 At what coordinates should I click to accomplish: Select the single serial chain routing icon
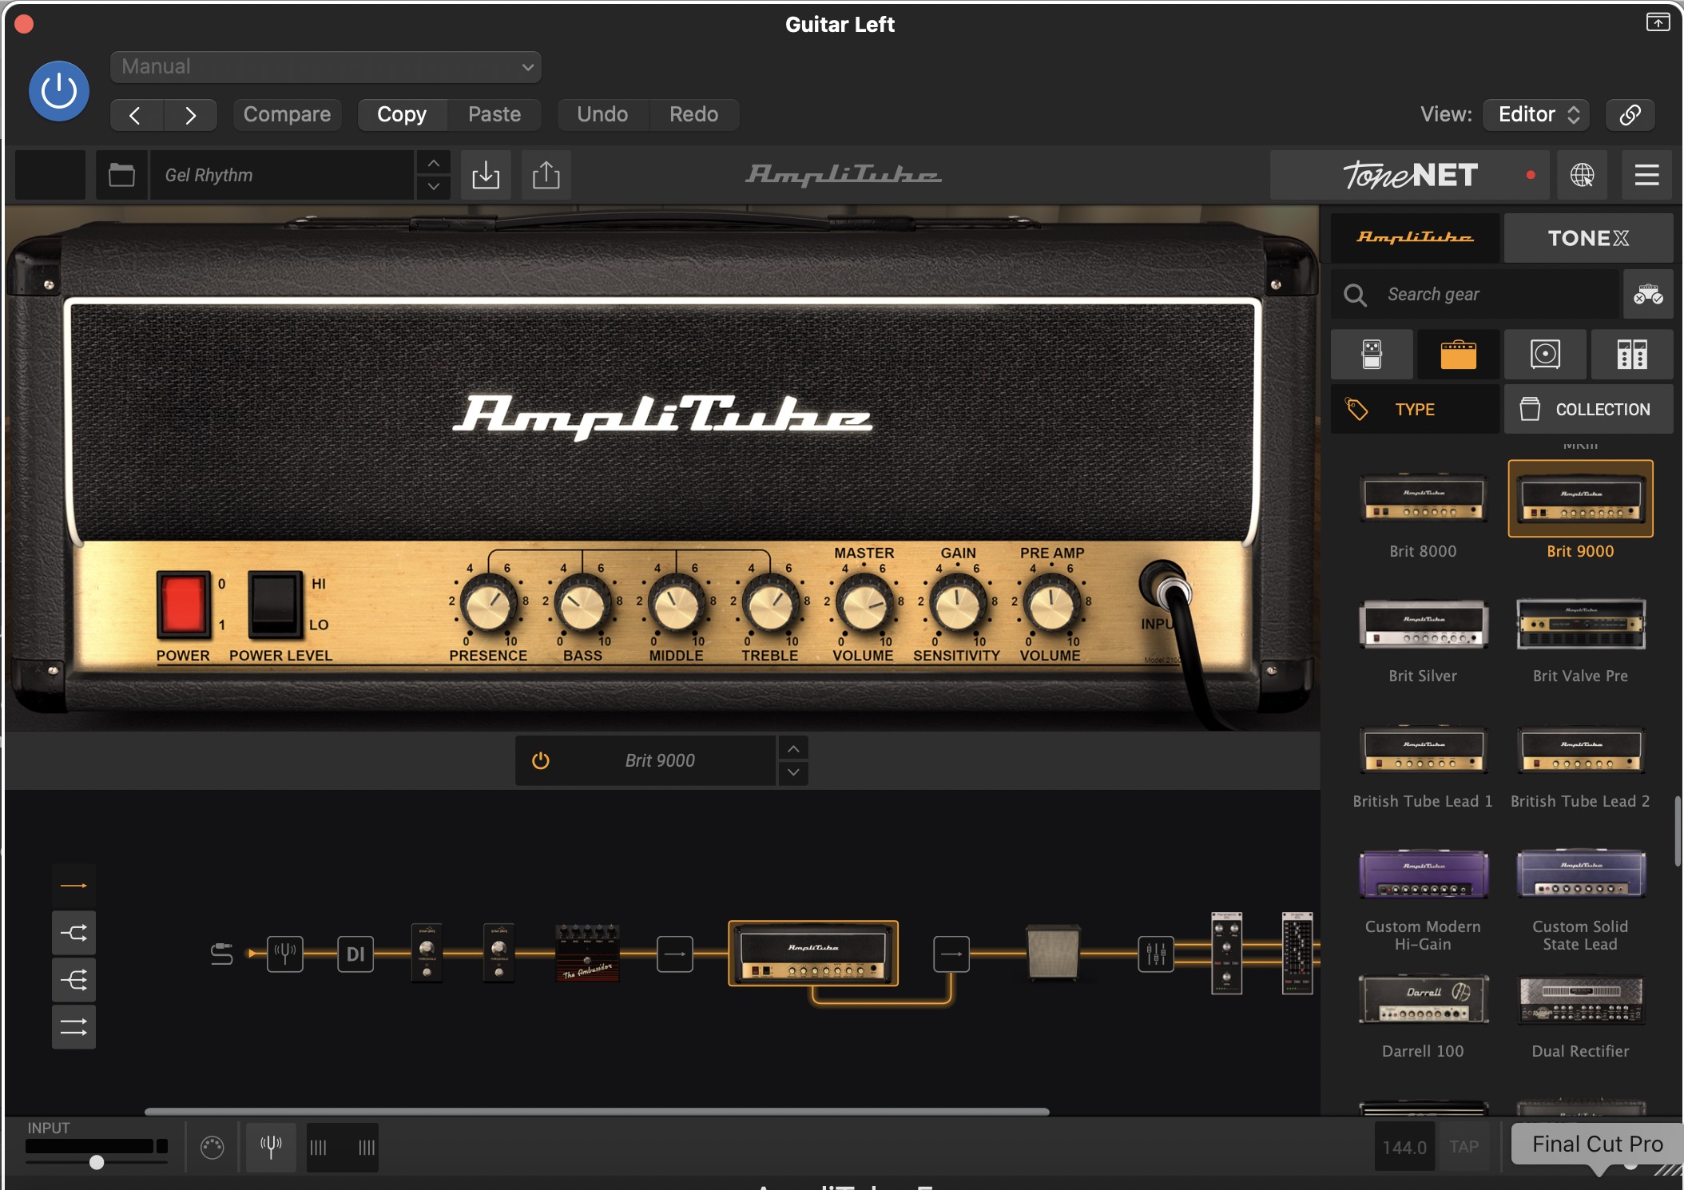coord(73,885)
